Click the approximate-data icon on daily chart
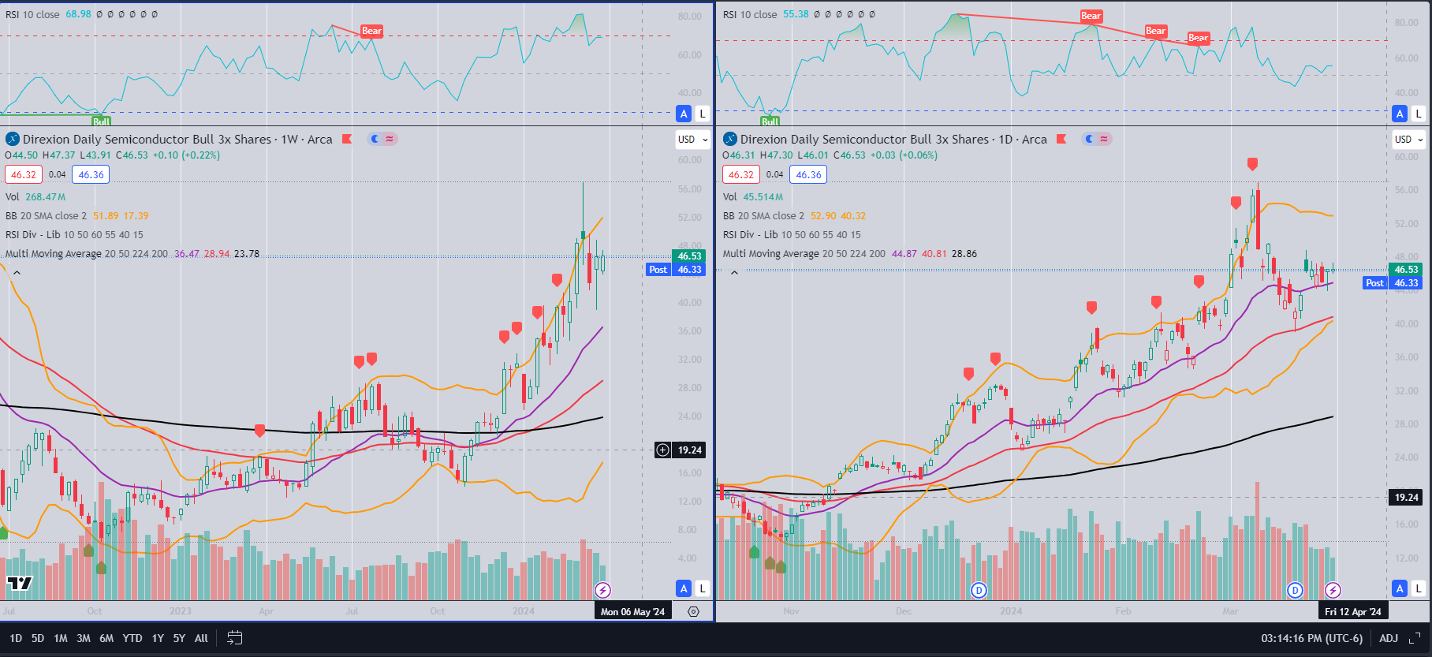Screen dimensions: 1432x657 [x=1104, y=139]
